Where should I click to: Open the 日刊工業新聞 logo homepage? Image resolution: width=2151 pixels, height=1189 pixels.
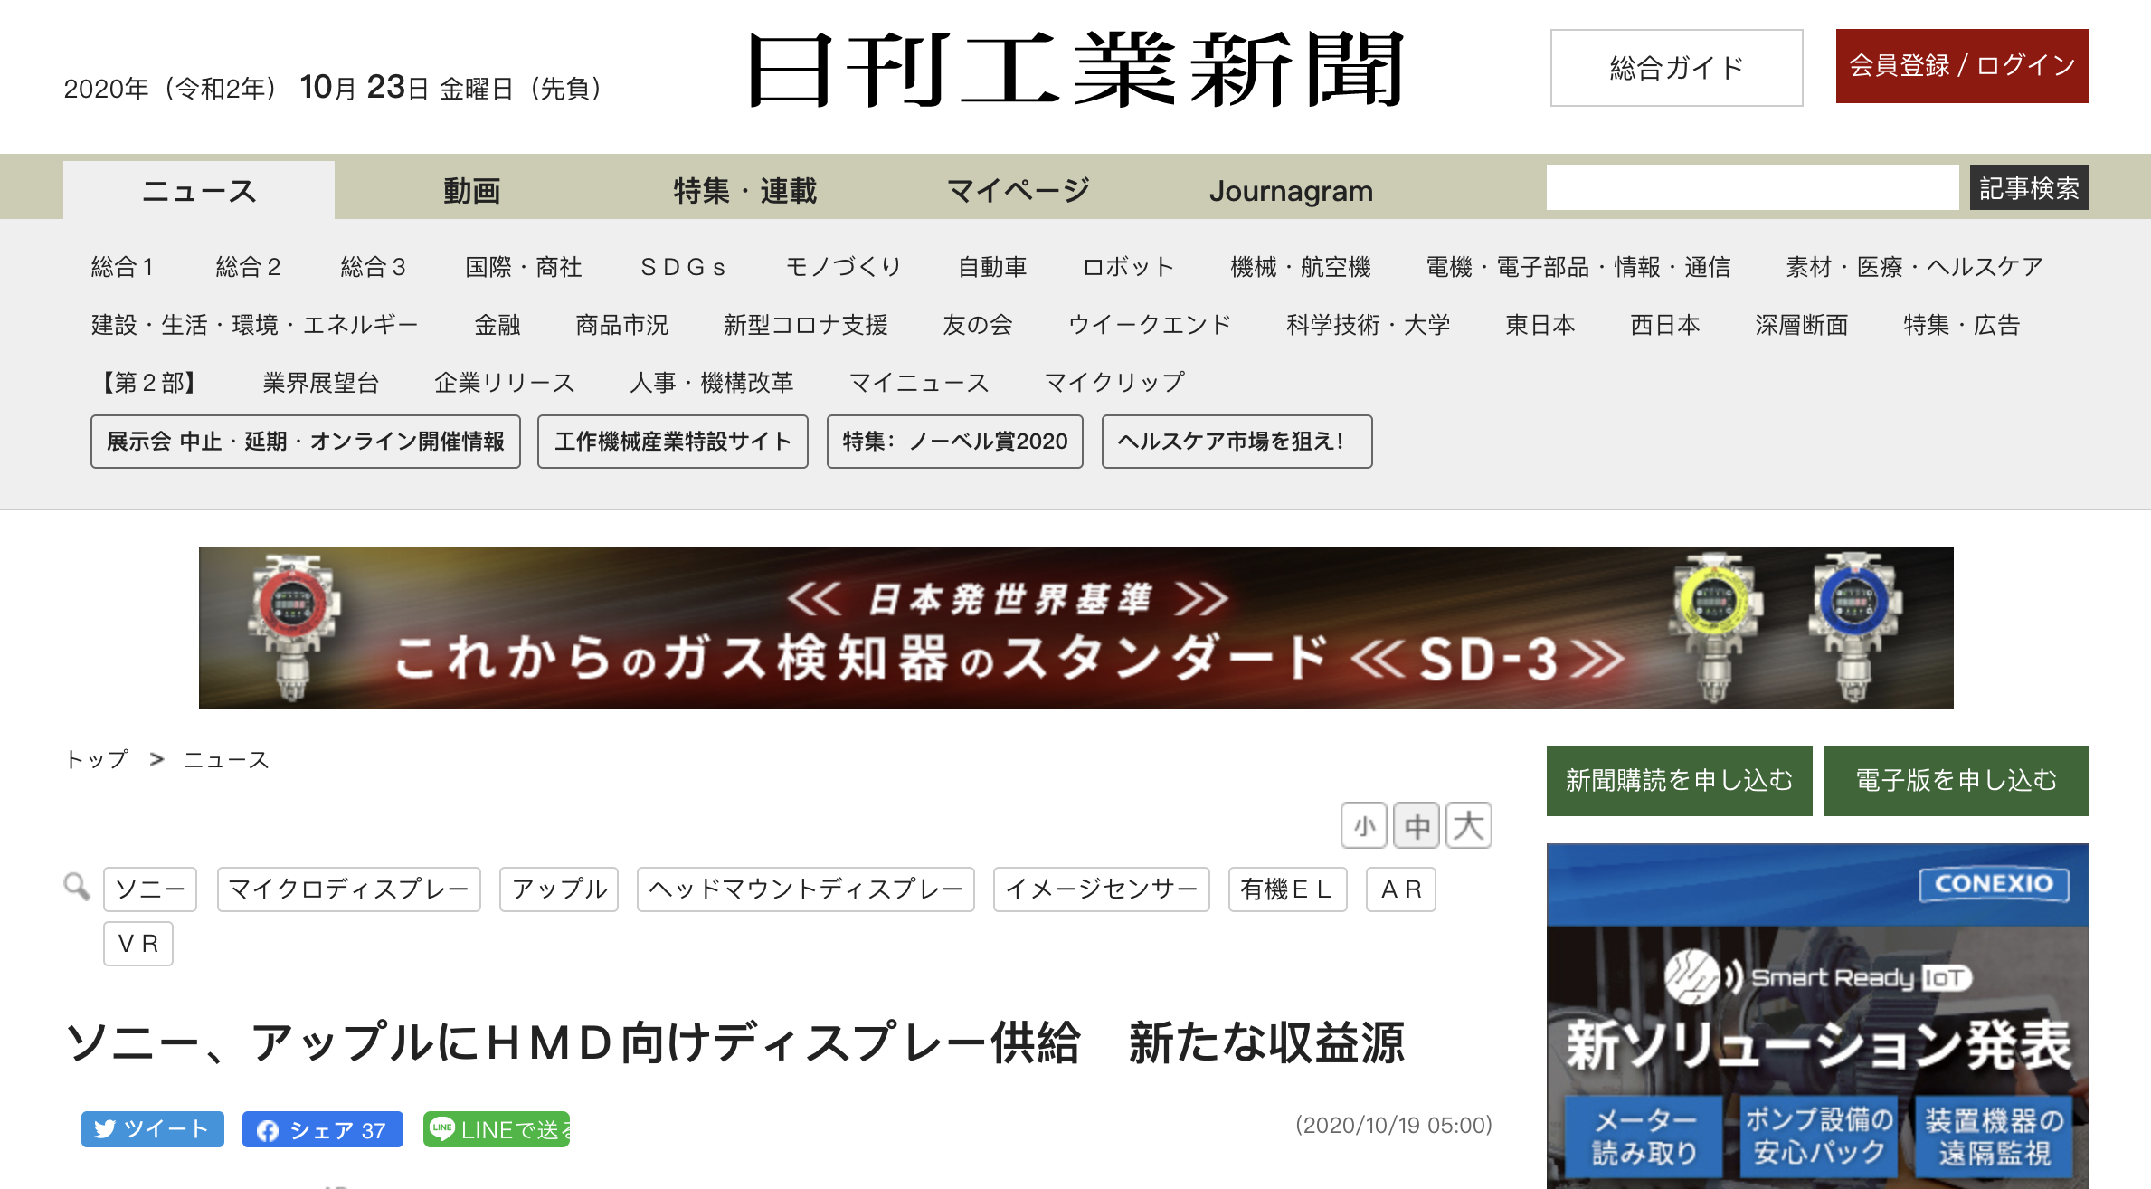click(1075, 69)
